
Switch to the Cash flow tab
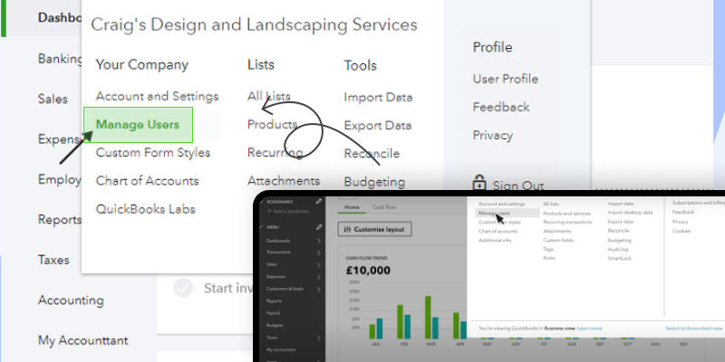click(x=384, y=207)
